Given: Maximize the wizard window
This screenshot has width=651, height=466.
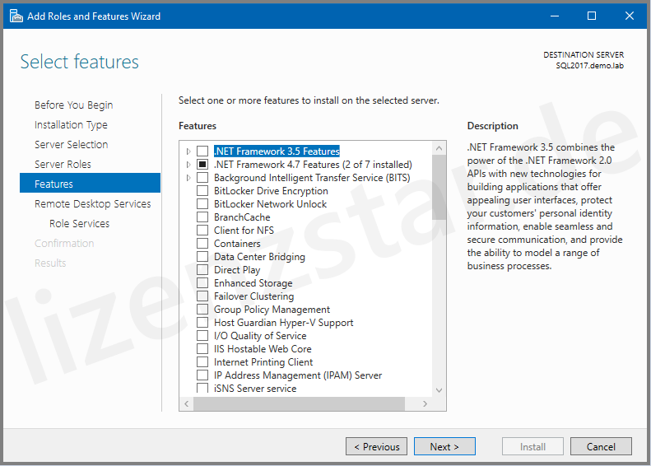Looking at the screenshot, I should coord(591,16).
